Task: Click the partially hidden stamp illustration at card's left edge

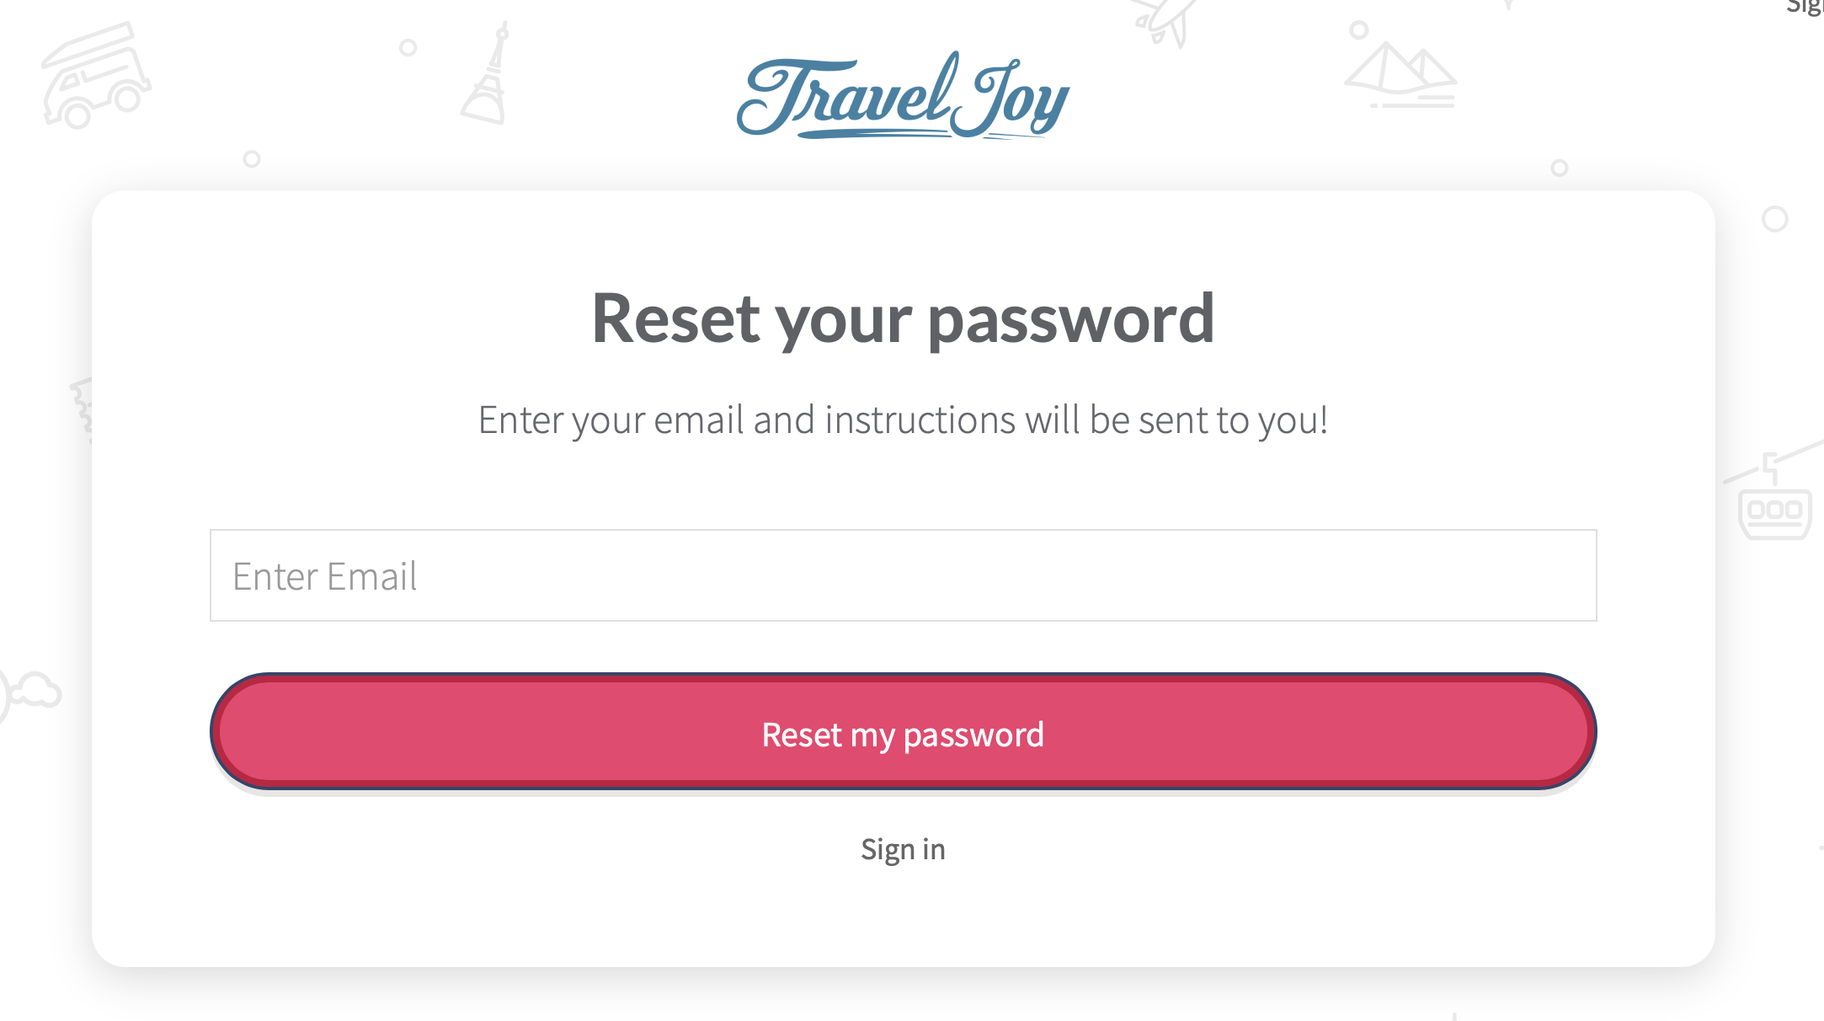Action: coord(82,409)
